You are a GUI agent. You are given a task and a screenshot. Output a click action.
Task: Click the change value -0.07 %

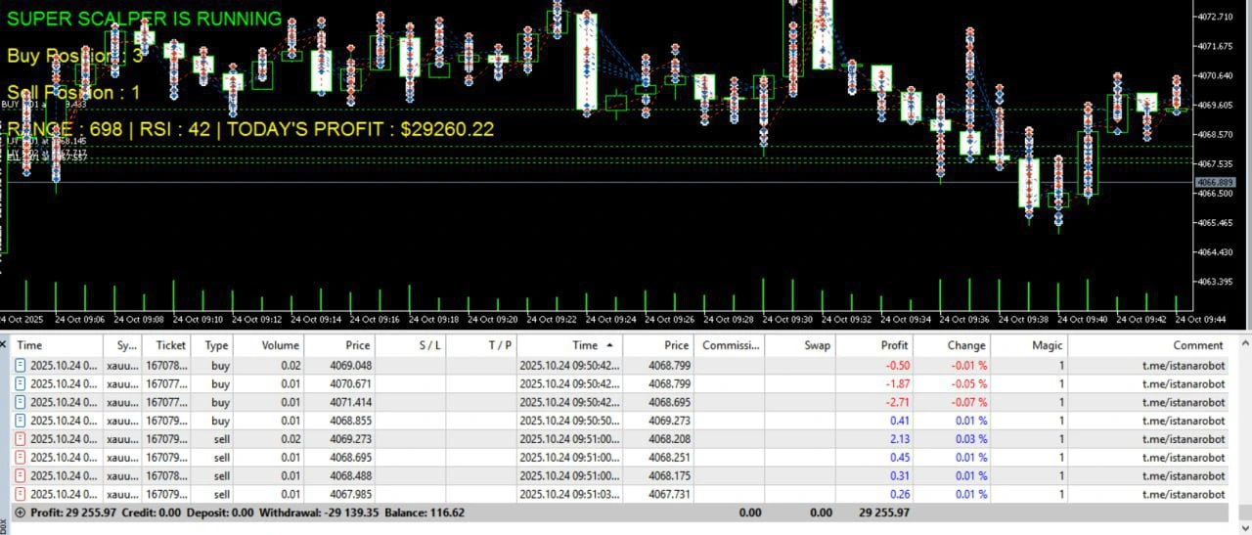click(x=967, y=402)
